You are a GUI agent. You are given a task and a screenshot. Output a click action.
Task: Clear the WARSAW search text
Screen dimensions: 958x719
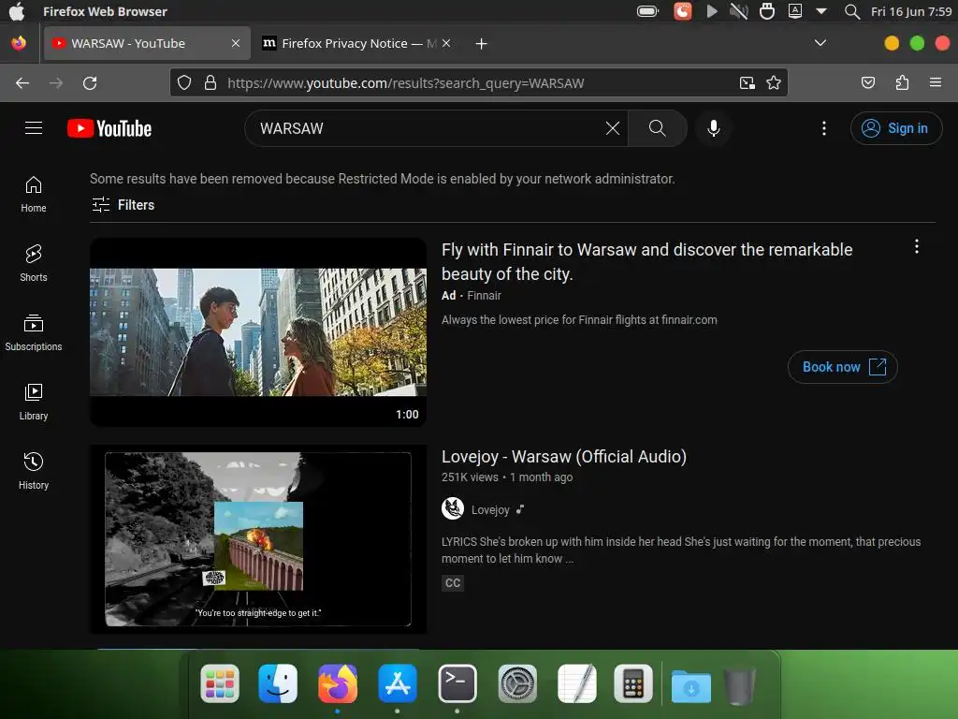(612, 127)
